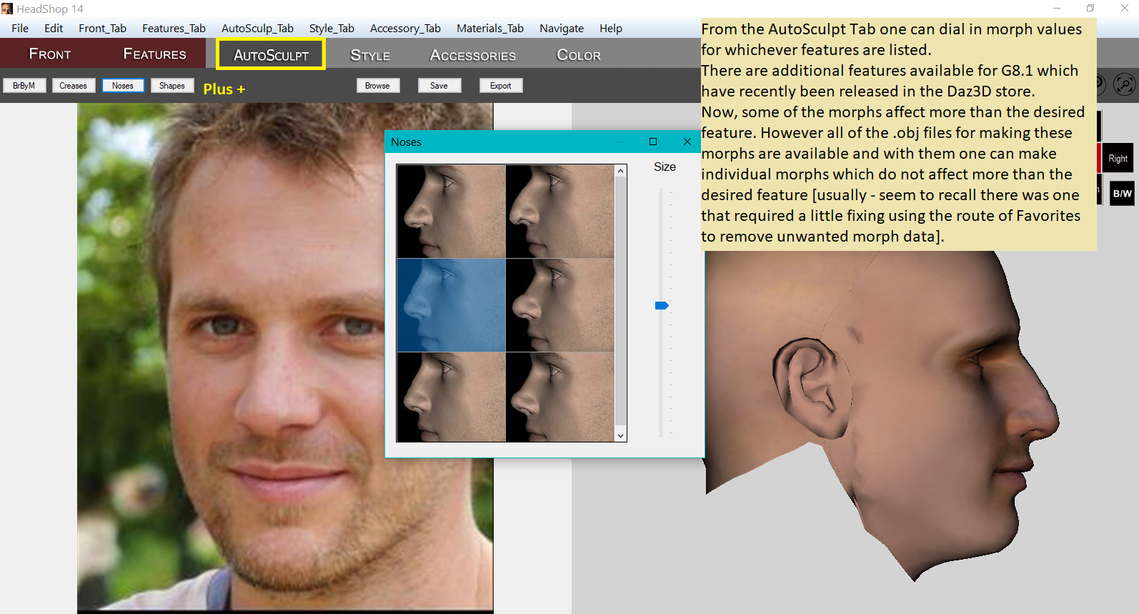Open the Creases morph list
This screenshot has width=1139, height=614.
click(x=73, y=86)
